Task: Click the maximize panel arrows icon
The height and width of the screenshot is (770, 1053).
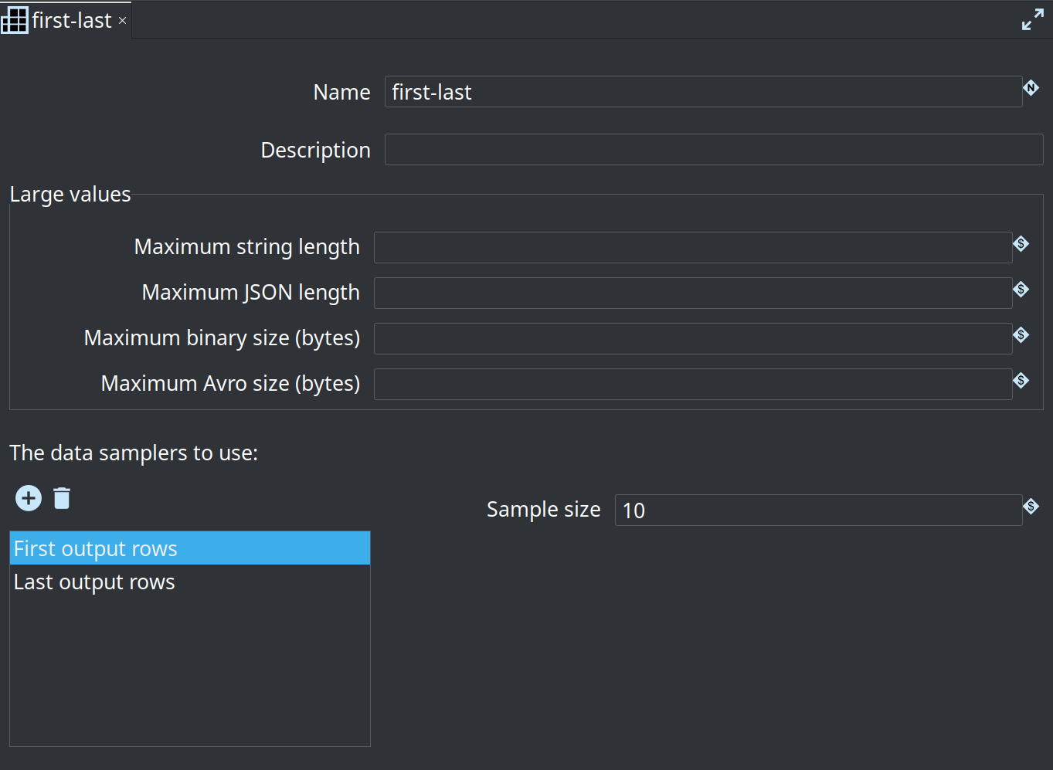Action: click(x=1033, y=19)
